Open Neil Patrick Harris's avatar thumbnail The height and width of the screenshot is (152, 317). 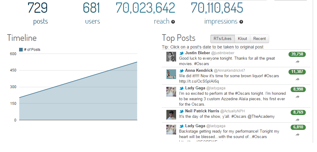(x=171, y=115)
